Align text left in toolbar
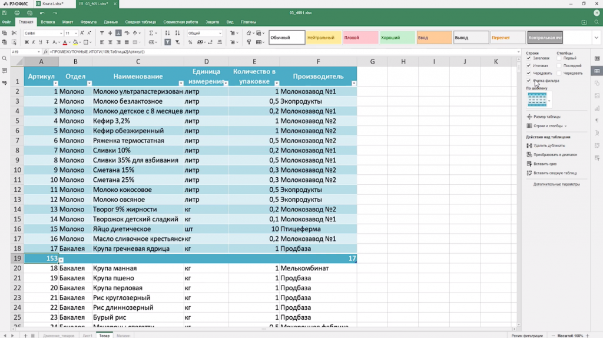 (102, 42)
